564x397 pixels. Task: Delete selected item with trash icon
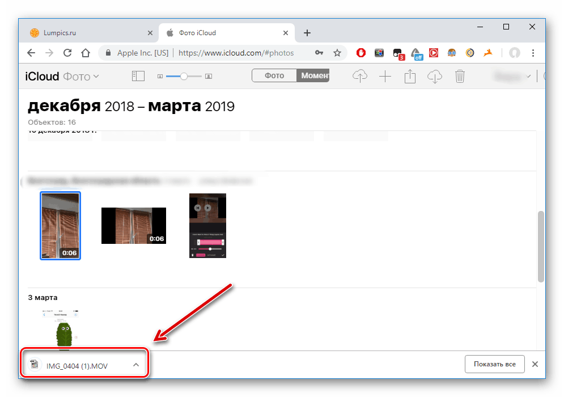coord(460,77)
